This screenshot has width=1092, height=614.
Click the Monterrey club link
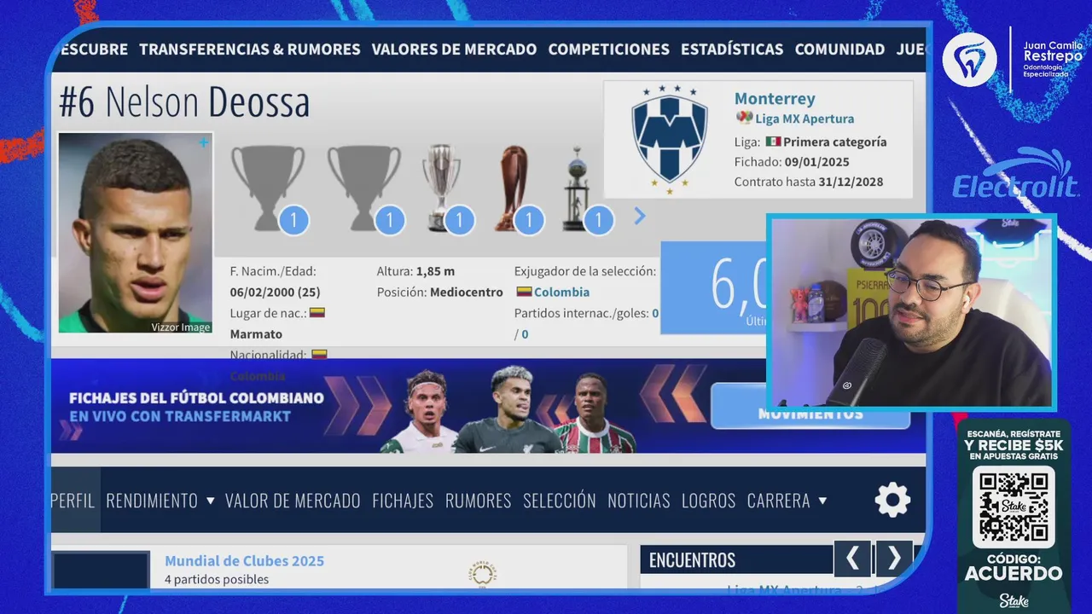(775, 99)
